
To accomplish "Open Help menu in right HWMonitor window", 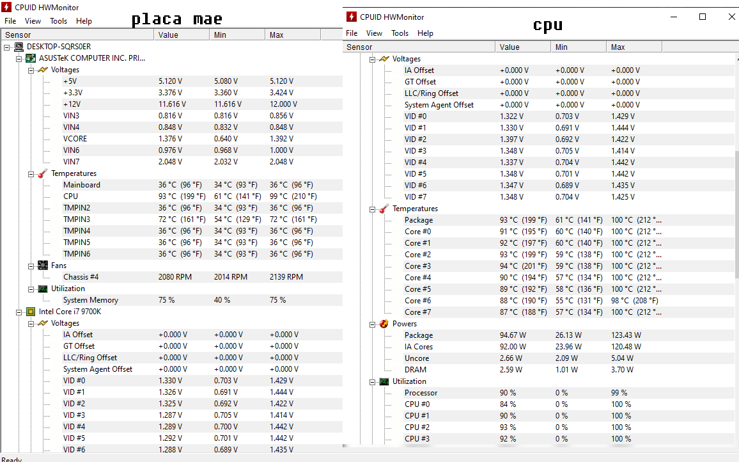I will coord(425,33).
